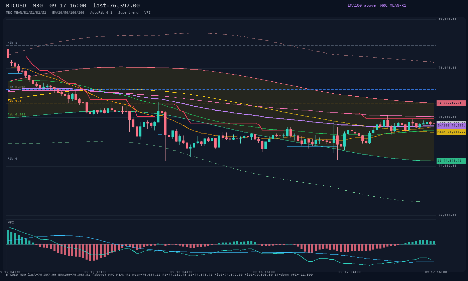This screenshot has width=468, height=281.
Task: Click the 'EMA100 above' status label
Action: pos(362,5)
